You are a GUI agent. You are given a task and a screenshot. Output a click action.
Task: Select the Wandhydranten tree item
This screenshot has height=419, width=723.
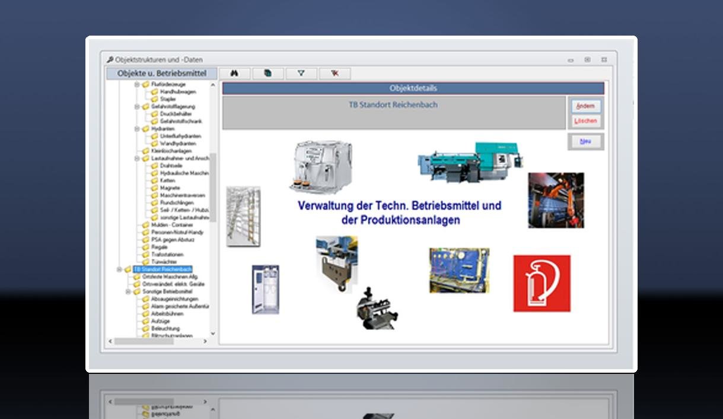[x=178, y=144]
